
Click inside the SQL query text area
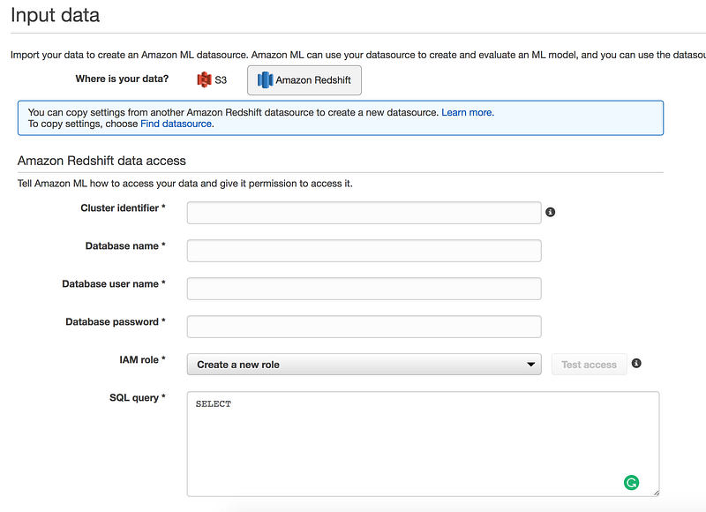point(424,444)
